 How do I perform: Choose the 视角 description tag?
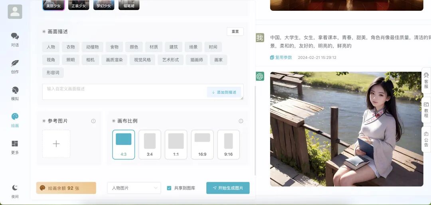(51, 60)
